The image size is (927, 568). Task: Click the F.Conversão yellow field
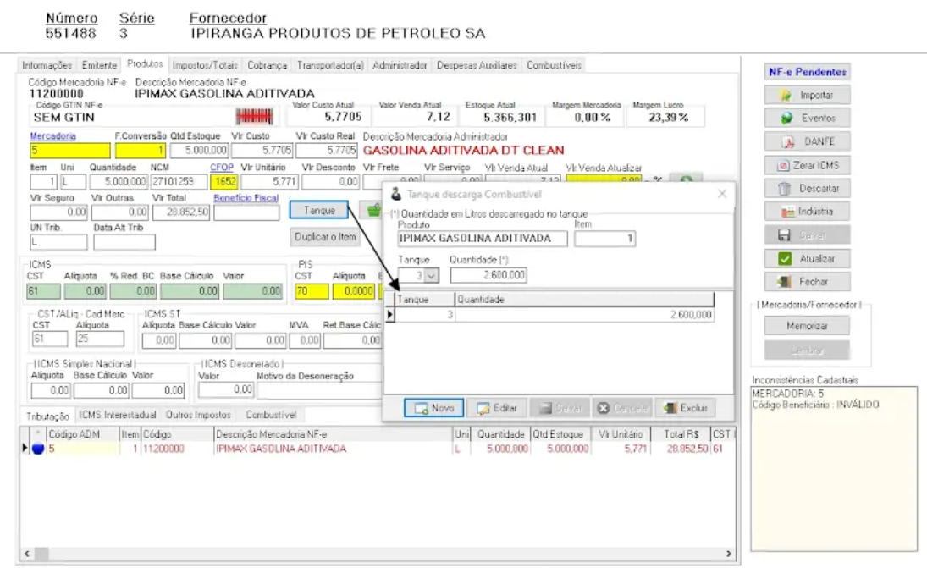[141, 151]
